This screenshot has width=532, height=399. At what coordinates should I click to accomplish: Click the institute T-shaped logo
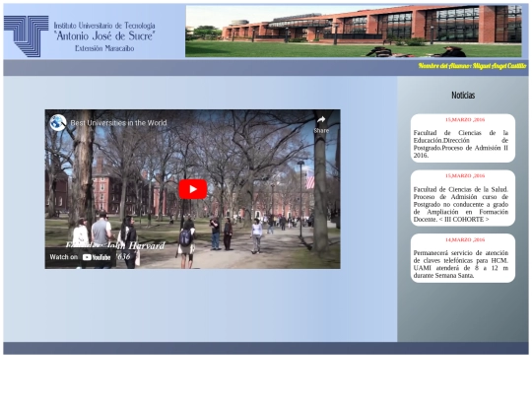pyautogui.click(x=27, y=36)
